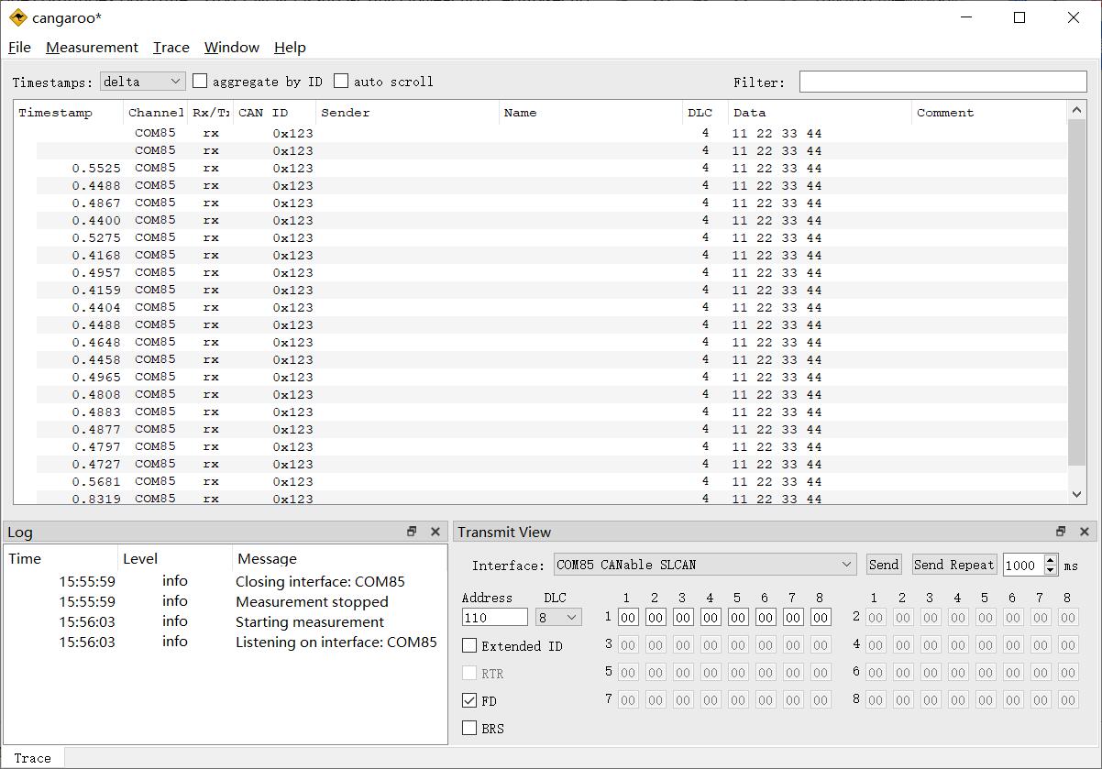The width and height of the screenshot is (1102, 769).
Task: Select trace row with timestamp 0.5681
Action: [552, 481]
